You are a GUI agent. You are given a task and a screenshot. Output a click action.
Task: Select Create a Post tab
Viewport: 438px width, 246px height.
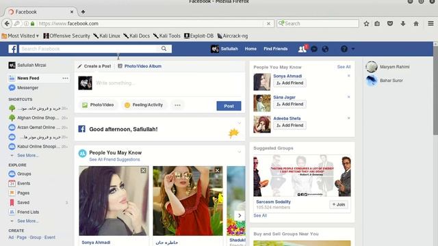94,66
